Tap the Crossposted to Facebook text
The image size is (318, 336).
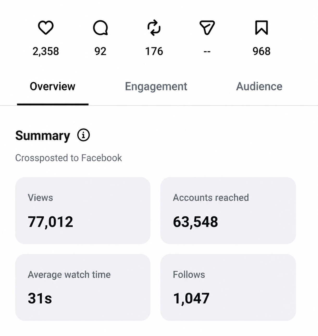coord(68,158)
